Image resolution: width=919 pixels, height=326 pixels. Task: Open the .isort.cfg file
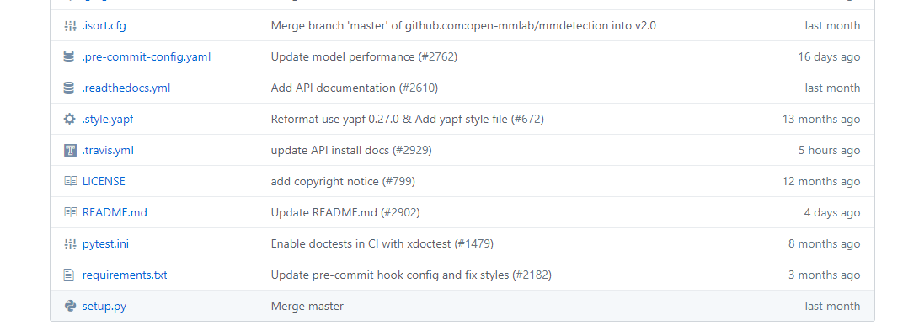(104, 26)
